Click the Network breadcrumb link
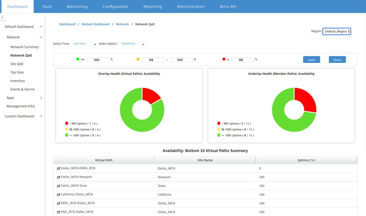The height and width of the screenshot is (216, 366). [x=122, y=24]
